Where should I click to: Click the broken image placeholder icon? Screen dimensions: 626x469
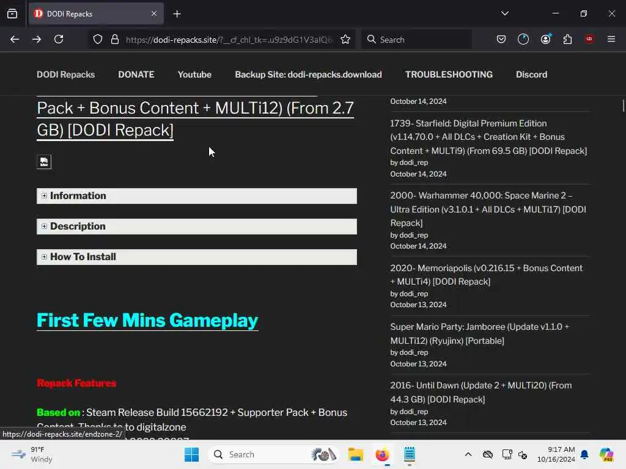(x=44, y=162)
